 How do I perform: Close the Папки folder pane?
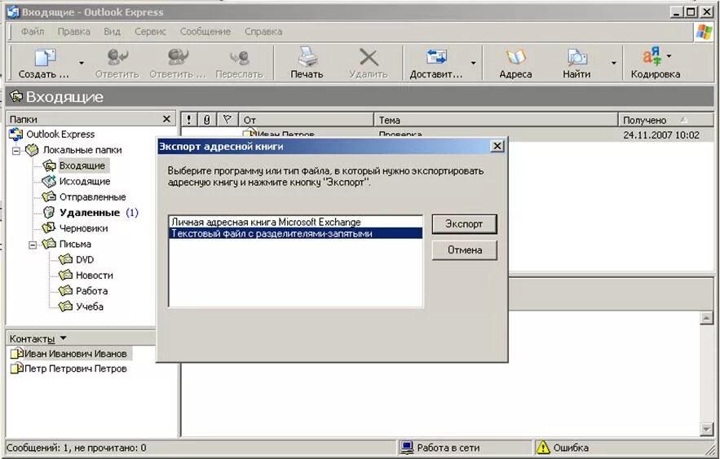tap(166, 119)
